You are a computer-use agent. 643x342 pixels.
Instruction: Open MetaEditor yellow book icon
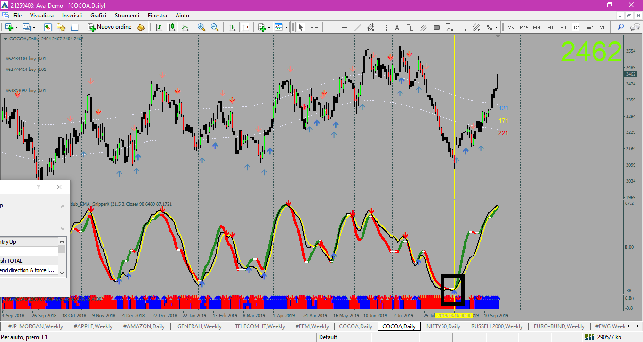point(141,27)
